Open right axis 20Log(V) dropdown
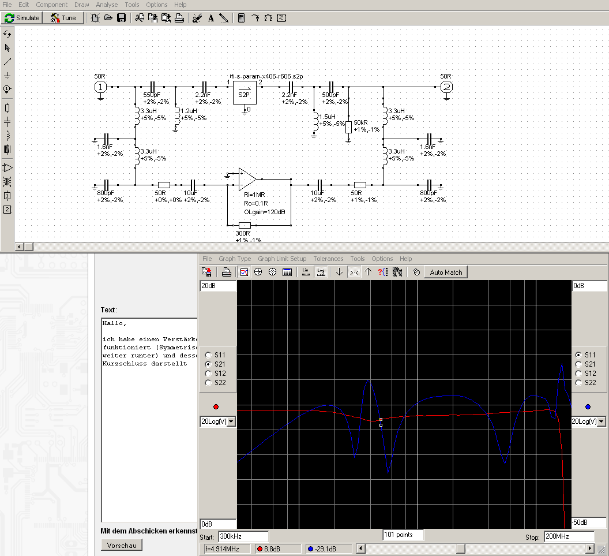The image size is (609, 556). 602,421
